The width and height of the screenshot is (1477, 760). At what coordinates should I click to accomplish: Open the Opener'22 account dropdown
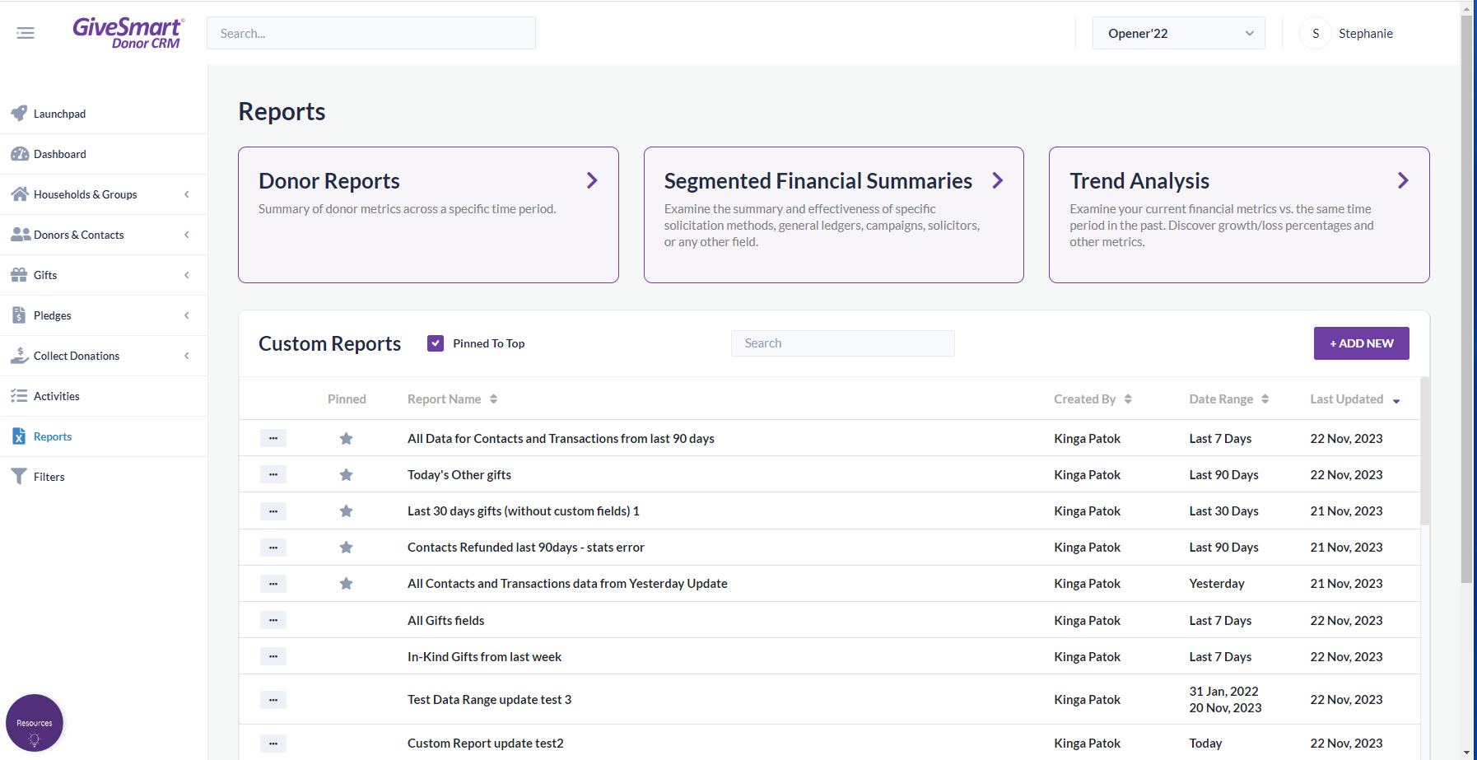[1178, 34]
